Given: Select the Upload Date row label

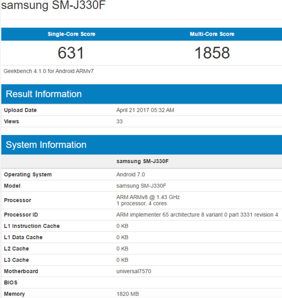Looking at the screenshot, I should click(20, 110).
